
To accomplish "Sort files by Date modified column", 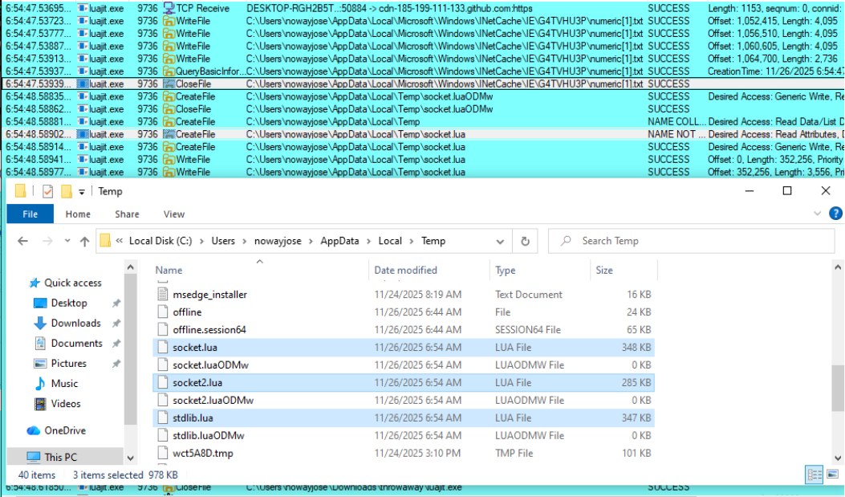I will coord(405,270).
